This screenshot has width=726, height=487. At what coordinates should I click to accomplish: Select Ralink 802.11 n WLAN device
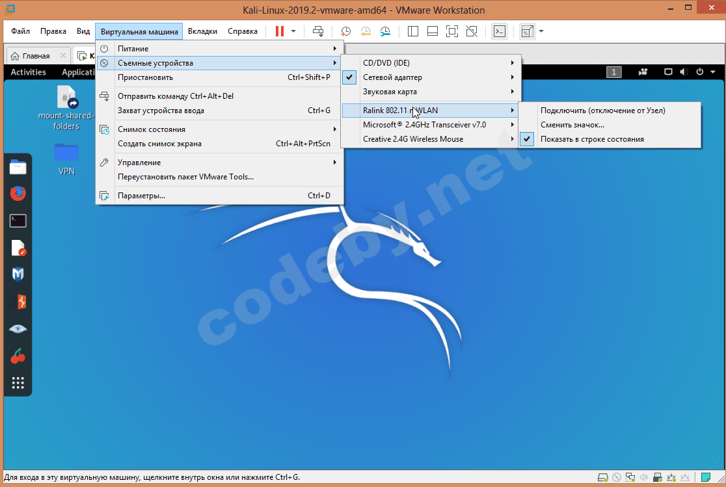[431, 111]
